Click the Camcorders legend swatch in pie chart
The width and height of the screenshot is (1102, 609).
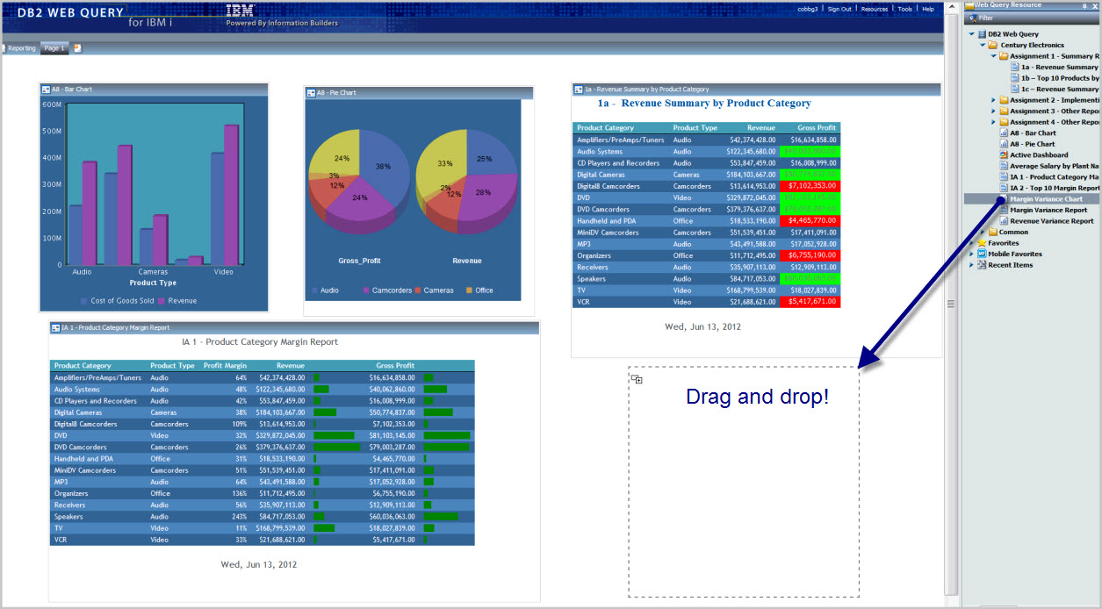(x=365, y=290)
